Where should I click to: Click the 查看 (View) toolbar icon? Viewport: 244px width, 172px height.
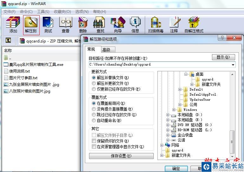66,25
